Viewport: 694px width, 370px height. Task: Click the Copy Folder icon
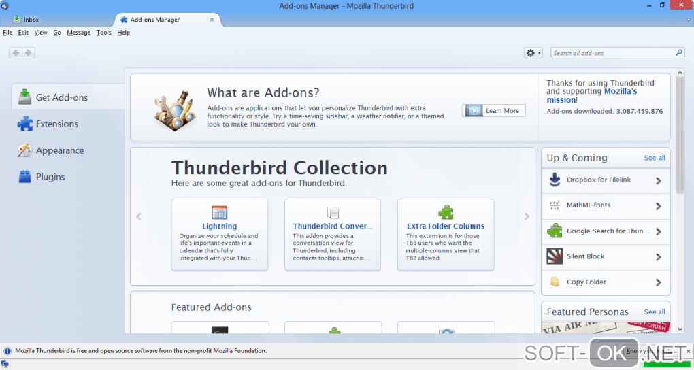point(555,282)
